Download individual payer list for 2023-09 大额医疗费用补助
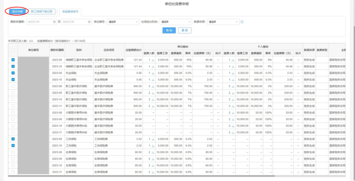 point(233,119)
